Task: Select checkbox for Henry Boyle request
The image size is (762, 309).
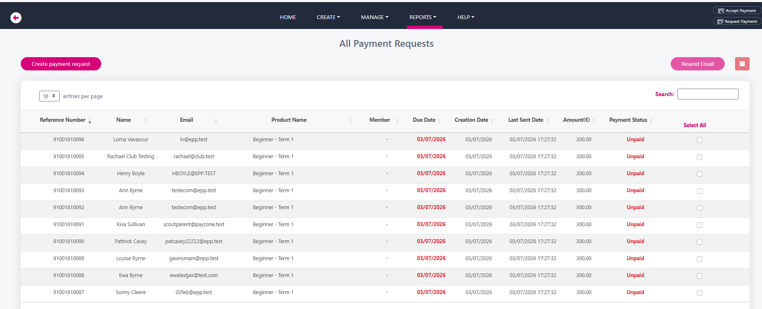Action: coord(699,174)
